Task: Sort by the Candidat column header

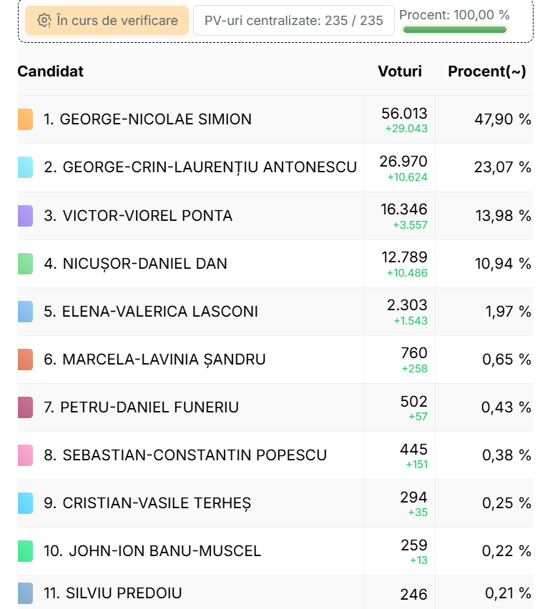Action: [51, 71]
